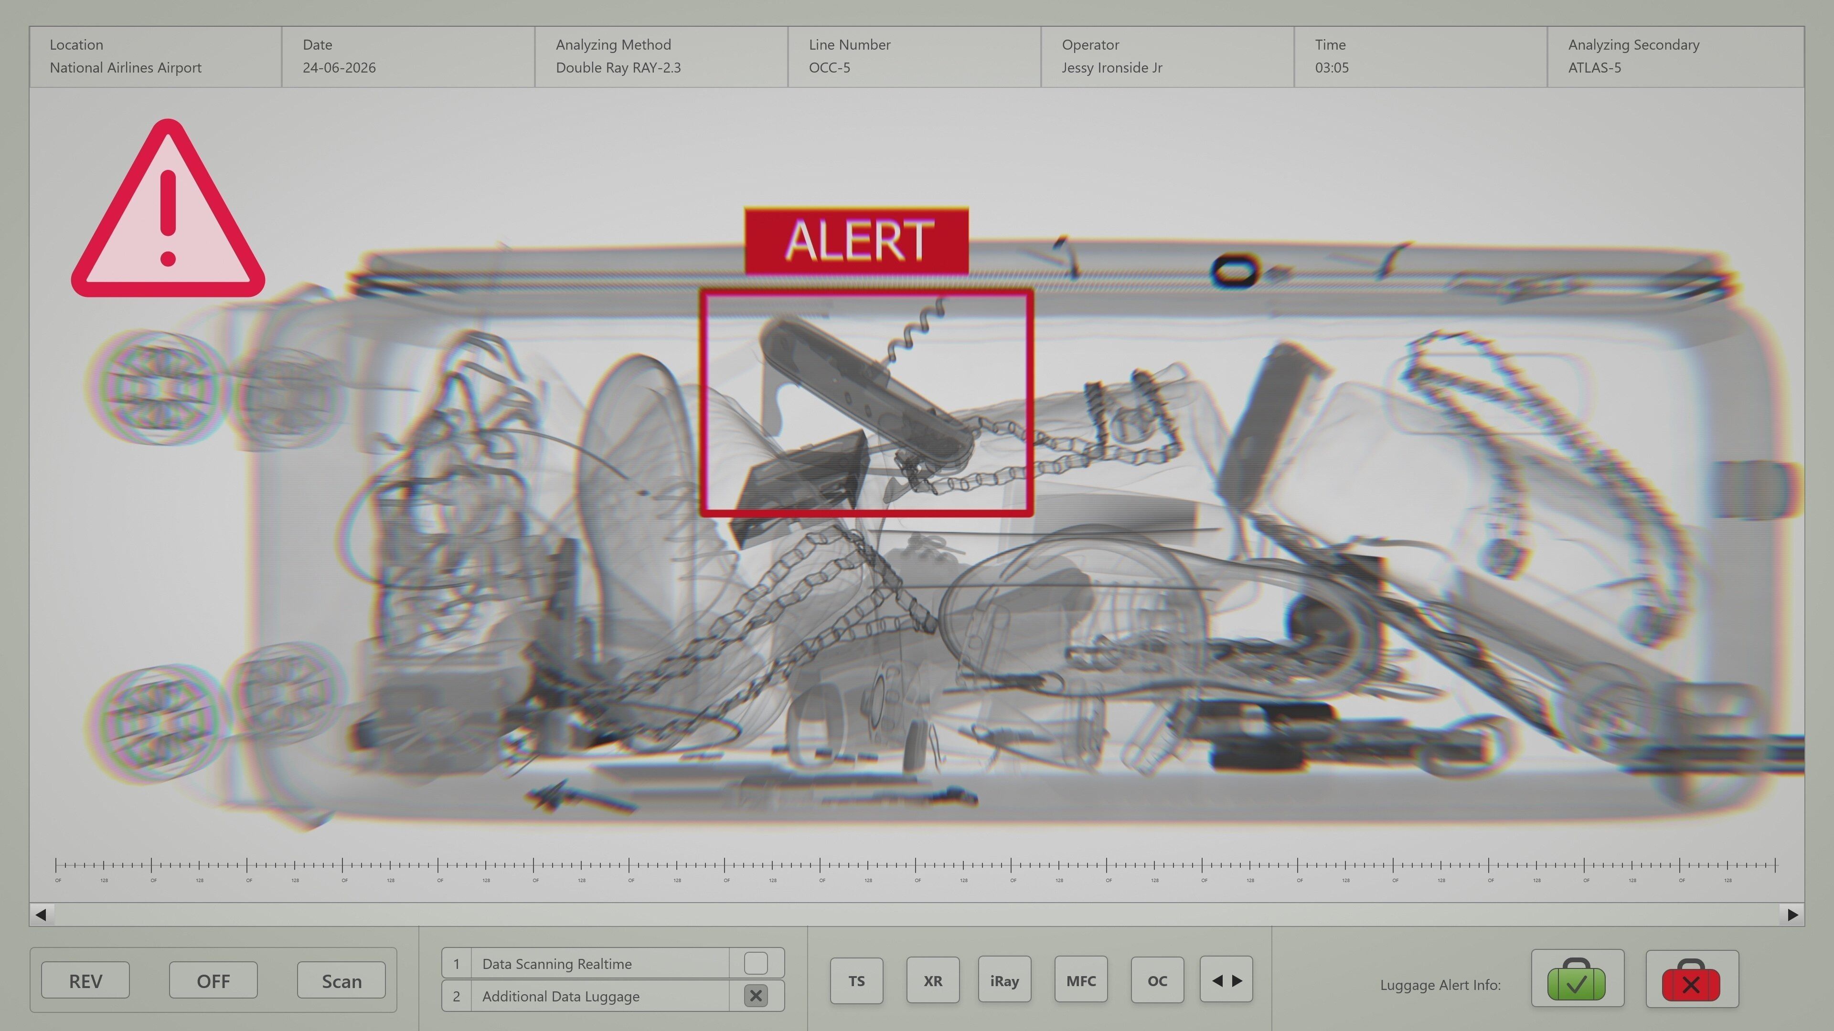
Task: Select the MFC mode button
Action: (1081, 980)
